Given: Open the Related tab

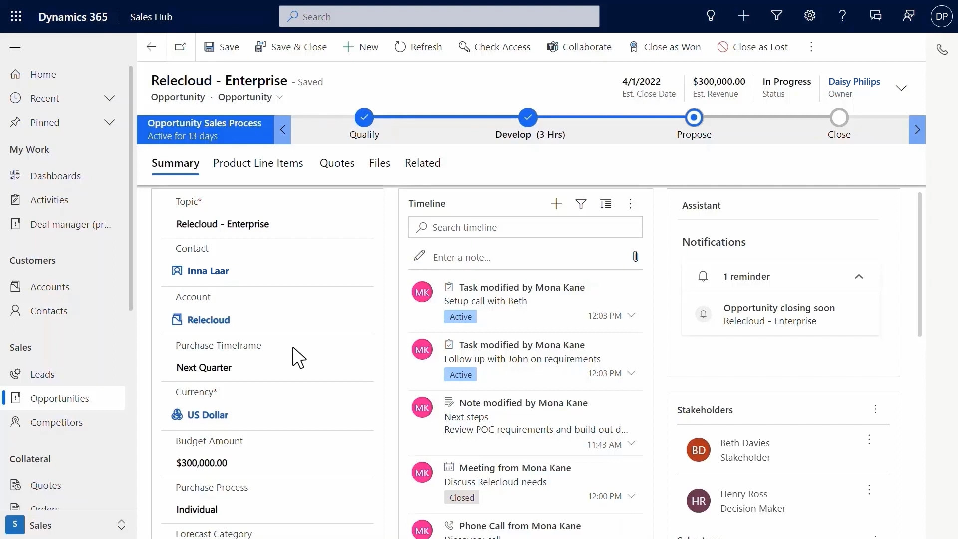Looking at the screenshot, I should [x=422, y=163].
